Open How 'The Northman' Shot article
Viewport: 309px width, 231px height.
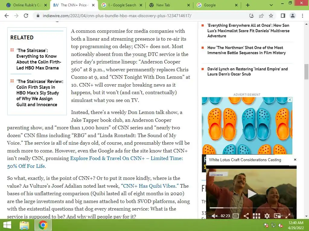pos(246,50)
